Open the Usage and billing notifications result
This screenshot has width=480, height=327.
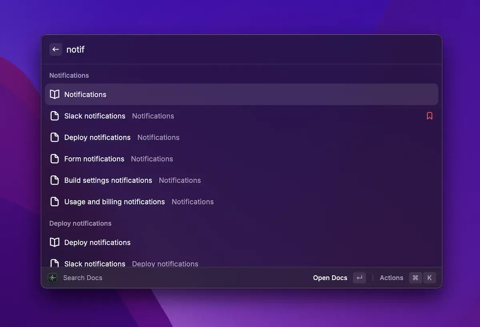(x=114, y=202)
